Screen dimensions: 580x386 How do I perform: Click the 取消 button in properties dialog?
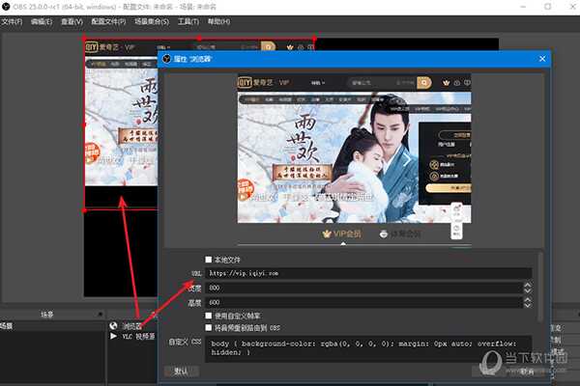525,371
